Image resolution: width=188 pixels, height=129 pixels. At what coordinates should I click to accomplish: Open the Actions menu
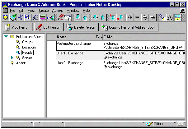[x=58, y=11]
